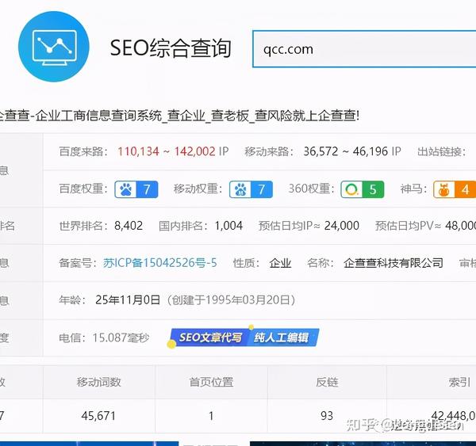The width and height of the screenshot is (476, 446).
Task: Click the 性质 value 企业
Action: click(280, 263)
